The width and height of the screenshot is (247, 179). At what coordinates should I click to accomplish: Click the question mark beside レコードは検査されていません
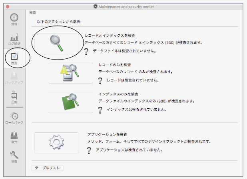pyautogui.click(x=101, y=80)
